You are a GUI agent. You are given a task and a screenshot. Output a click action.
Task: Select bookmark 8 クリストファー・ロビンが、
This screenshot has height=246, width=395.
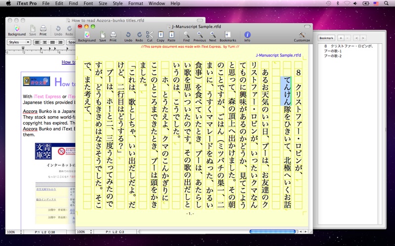pyautogui.click(x=349, y=46)
